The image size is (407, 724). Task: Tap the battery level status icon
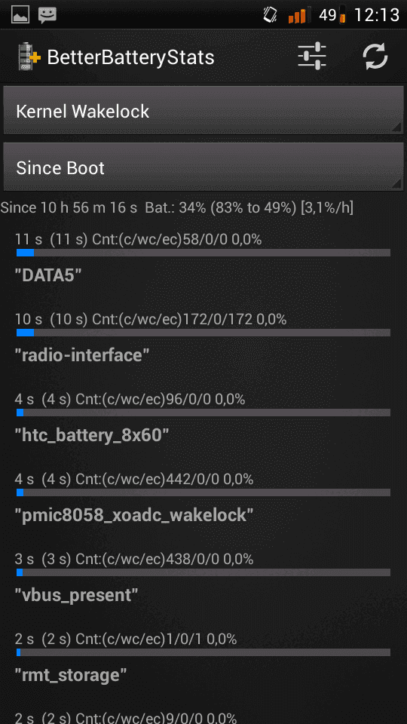pyautogui.click(x=342, y=14)
